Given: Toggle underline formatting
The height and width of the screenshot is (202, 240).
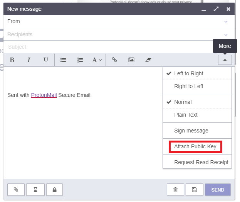Looking at the screenshot, I should point(46,60).
